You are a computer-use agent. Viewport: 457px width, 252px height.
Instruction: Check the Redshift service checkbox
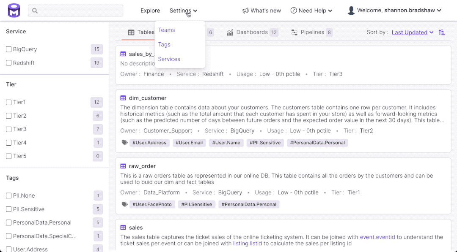click(x=9, y=63)
